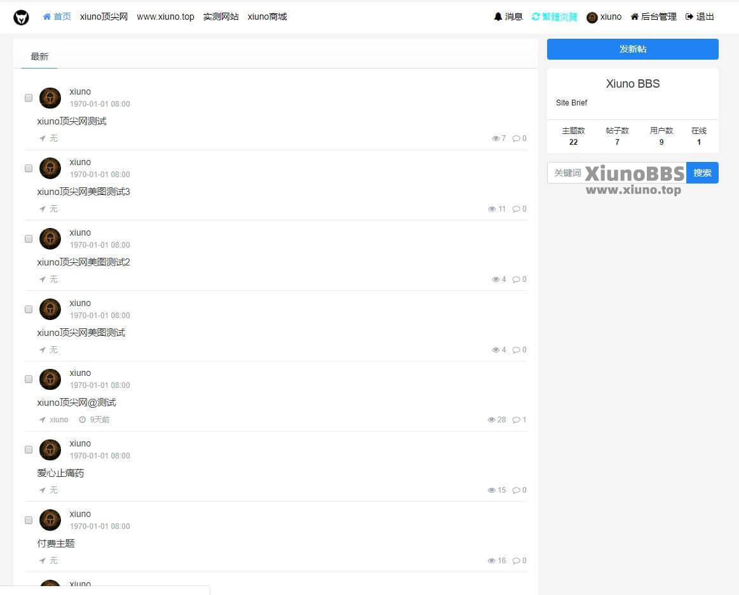Click the refresh icon beside 繁體浏覽
739x595 pixels.
536,17
